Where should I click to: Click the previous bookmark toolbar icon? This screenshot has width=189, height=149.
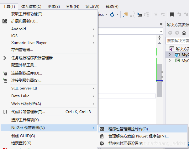point(179,15)
